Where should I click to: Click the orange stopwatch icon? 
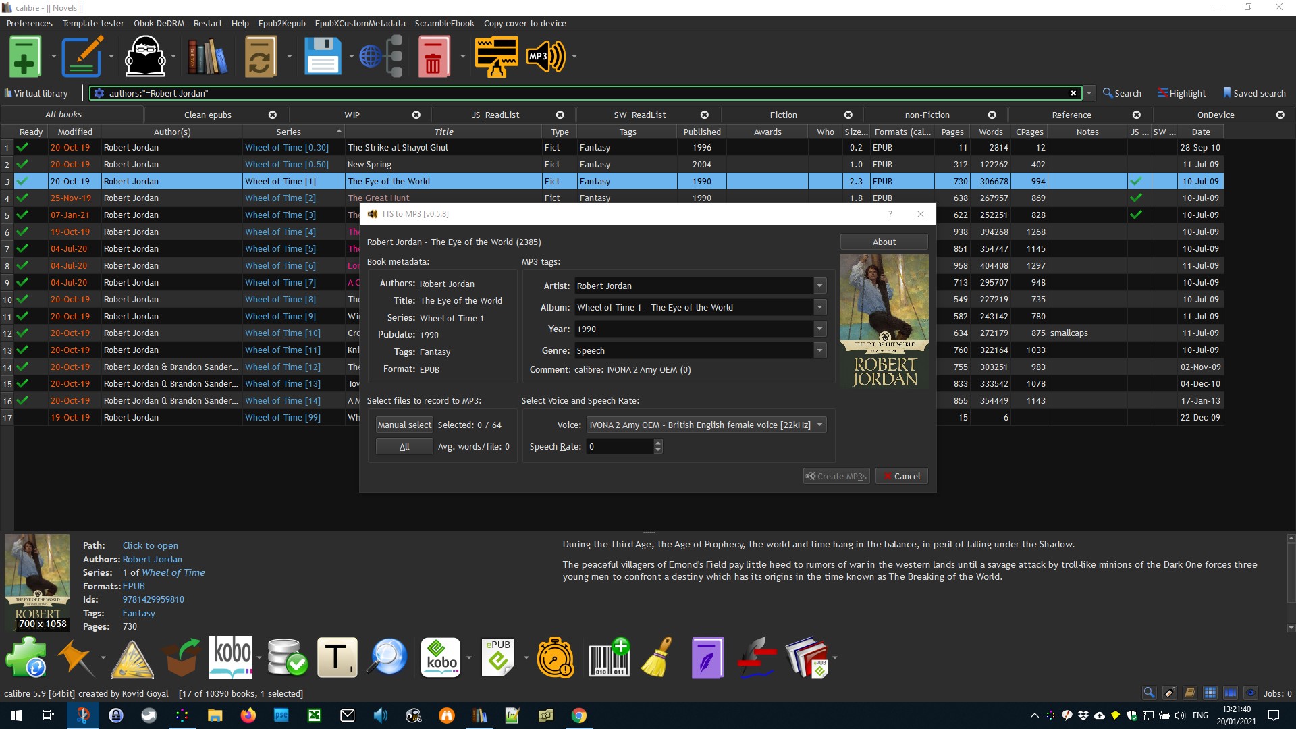pyautogui.click(x=556, y=657)
